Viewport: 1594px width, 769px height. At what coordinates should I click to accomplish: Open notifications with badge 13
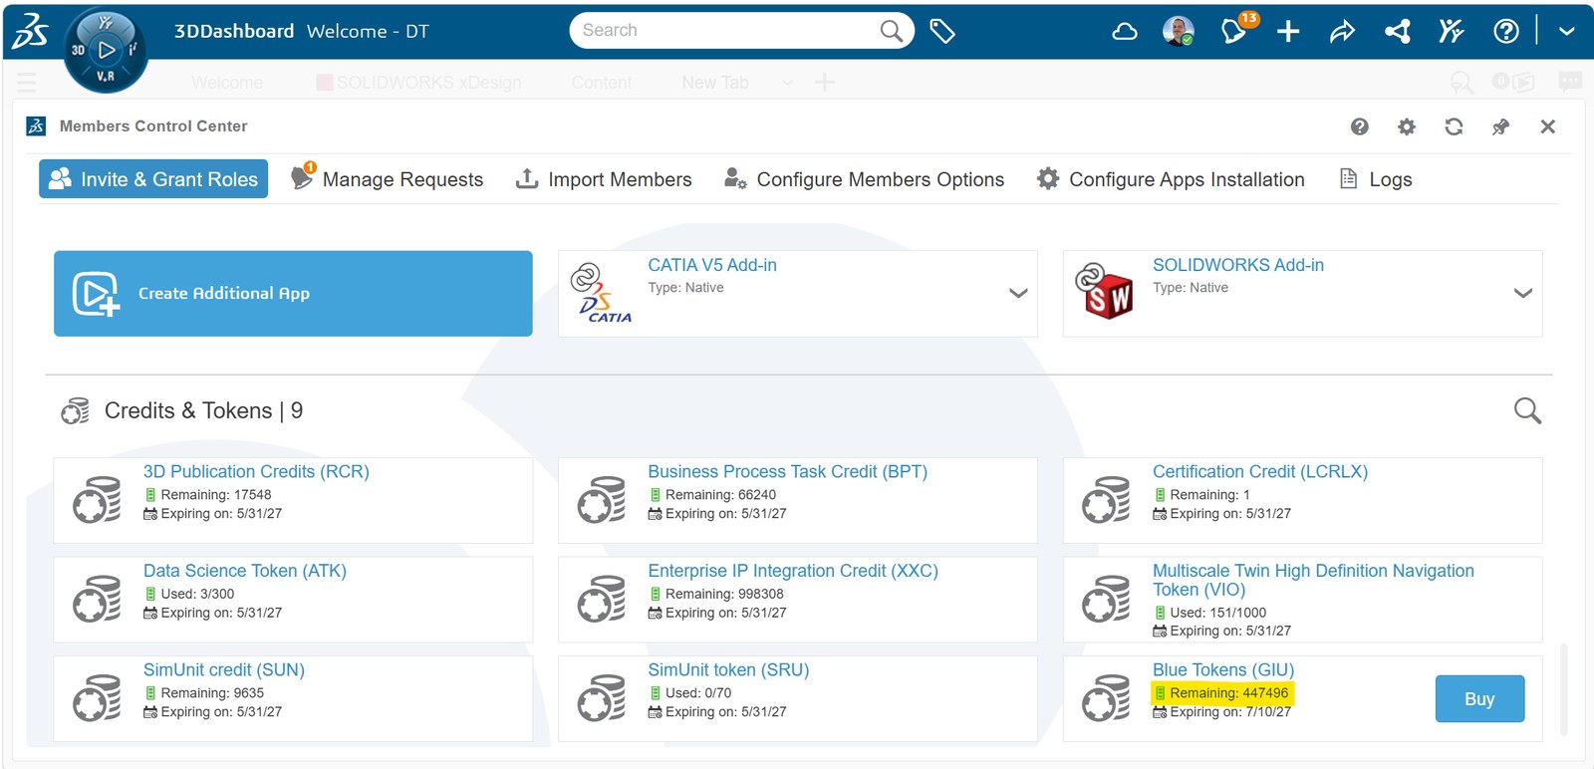coord(1236,29)
